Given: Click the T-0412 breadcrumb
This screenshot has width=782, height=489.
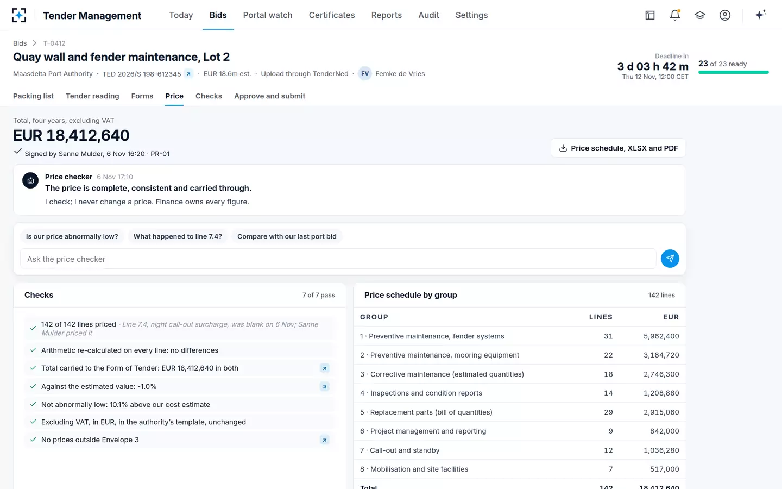Looking at the screenshot, I should point(54,43).
